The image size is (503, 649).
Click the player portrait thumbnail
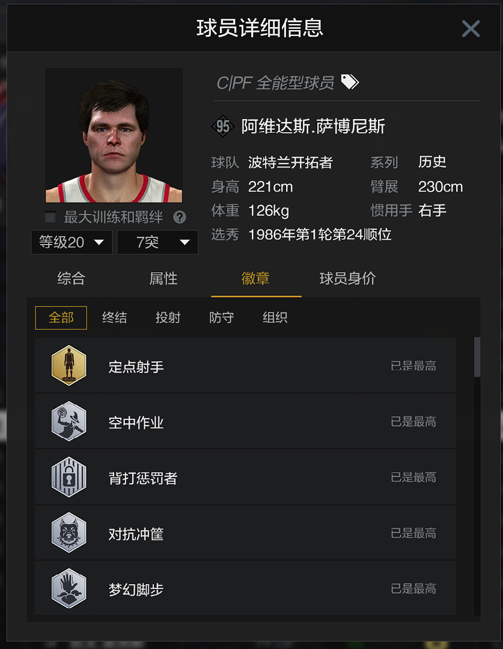click(x=114, y=135)
